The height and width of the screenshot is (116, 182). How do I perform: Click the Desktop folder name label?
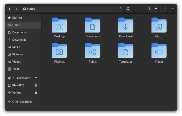(59, 37)
